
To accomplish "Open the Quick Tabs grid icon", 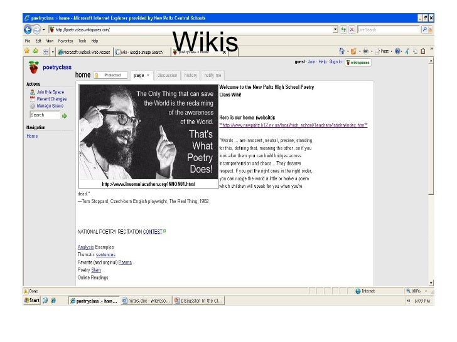I will click(46, 52).
